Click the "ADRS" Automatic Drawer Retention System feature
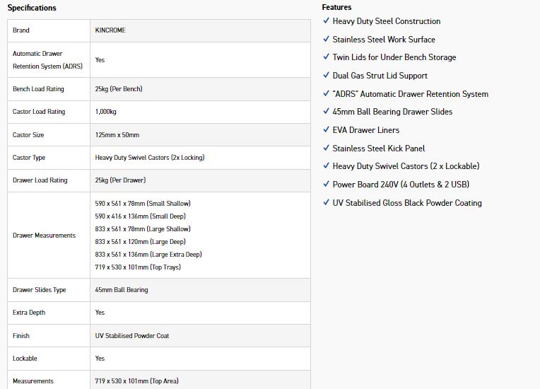The width and height of the screenshot is (540, 389). point(410,94)
